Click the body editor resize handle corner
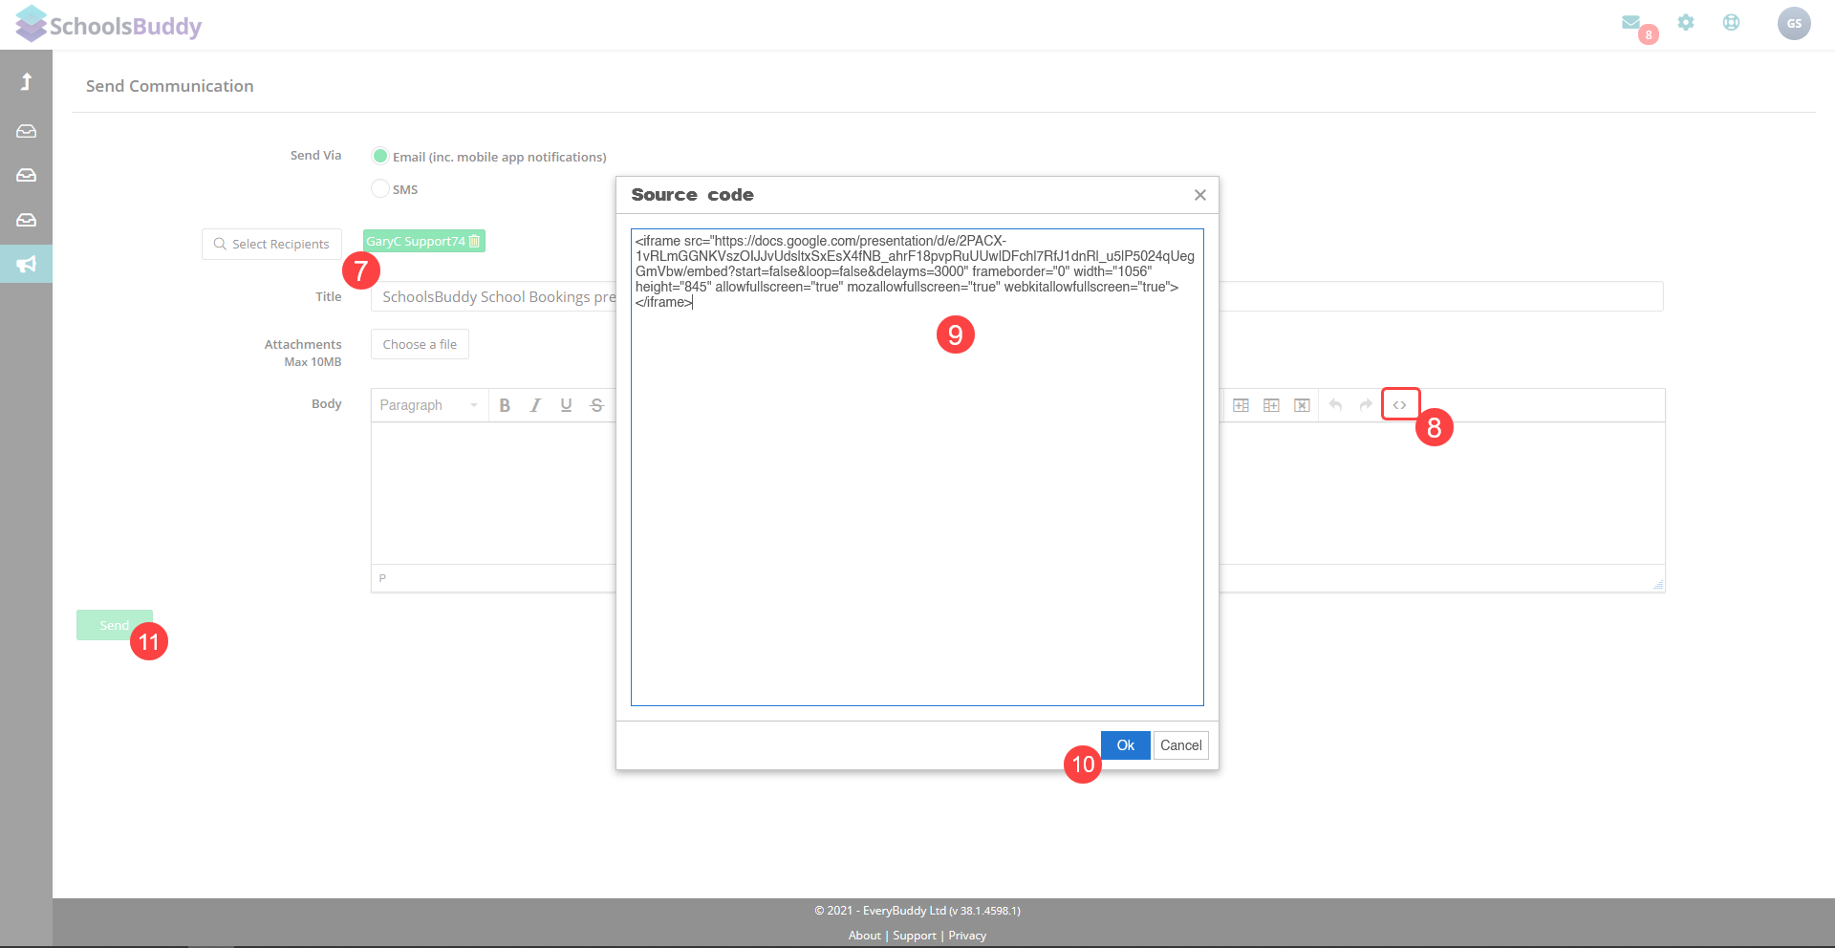This screenshot has width=1835, height=948. pos(1658,584)
